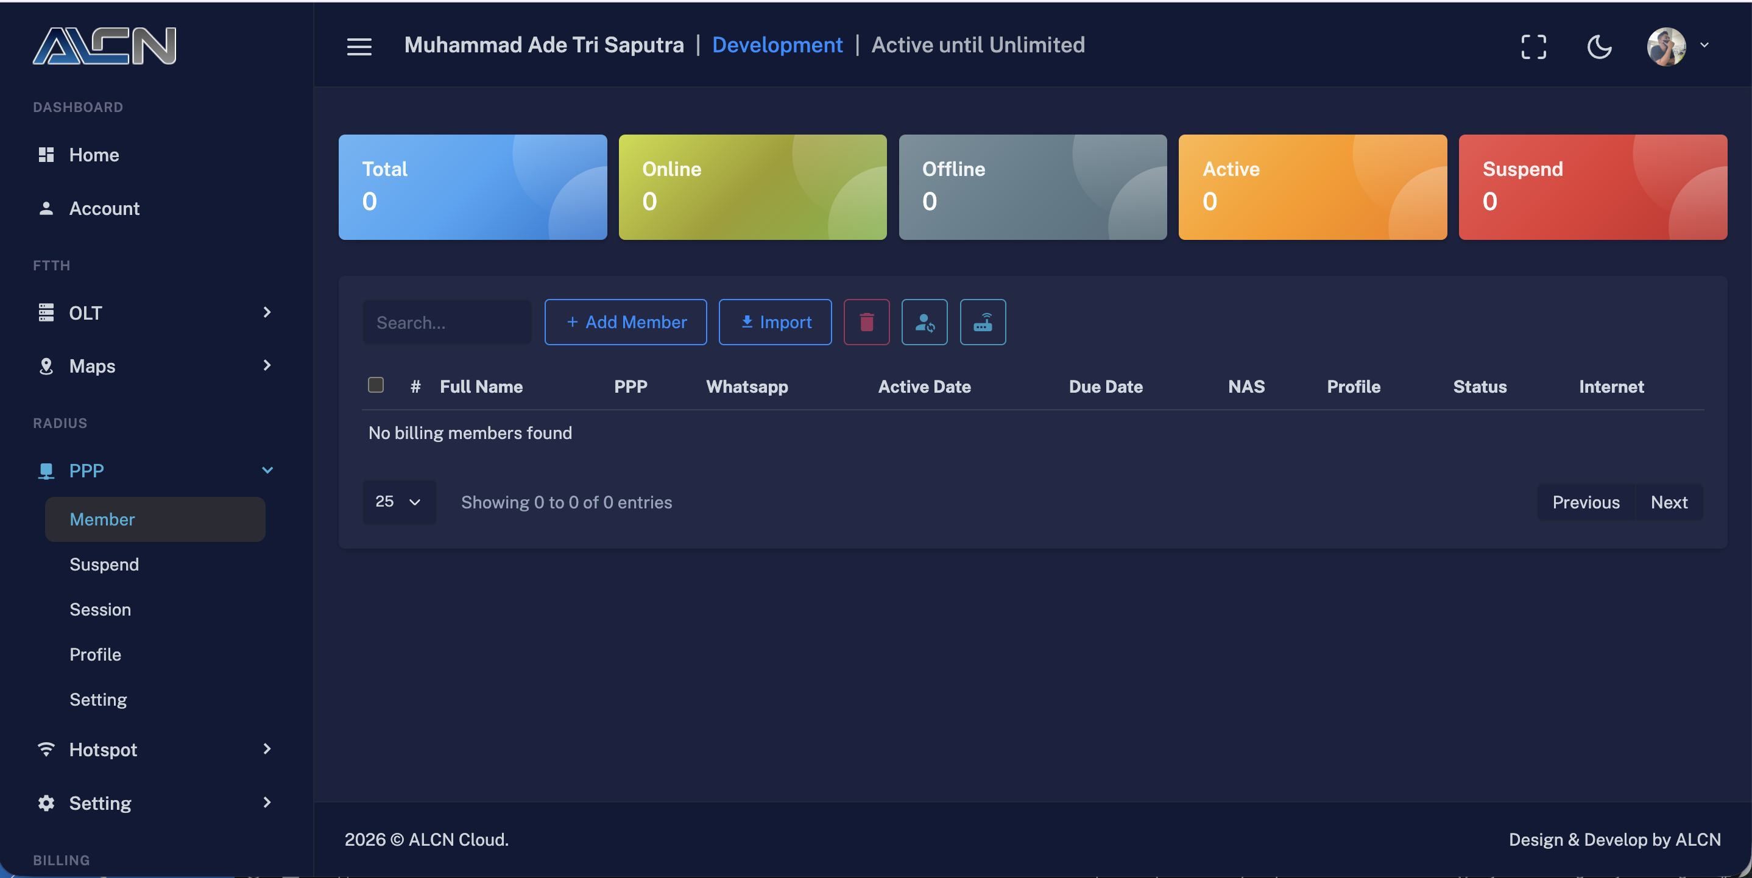Image resolution: width=1752 pixels, height=878 pixels.
Task: Click 'No billing members found' message
Action: coord(470,432)
